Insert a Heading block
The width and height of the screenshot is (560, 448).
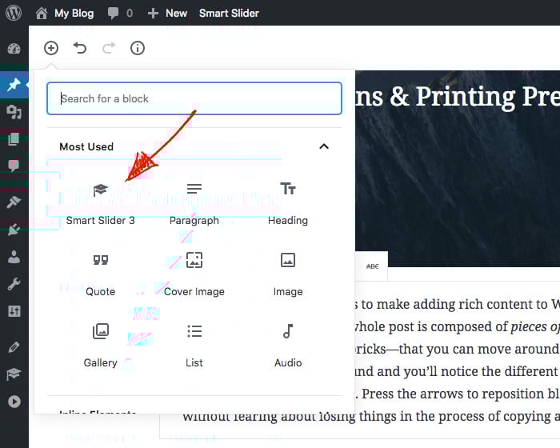pyautogui.click(x=288, y=204)
